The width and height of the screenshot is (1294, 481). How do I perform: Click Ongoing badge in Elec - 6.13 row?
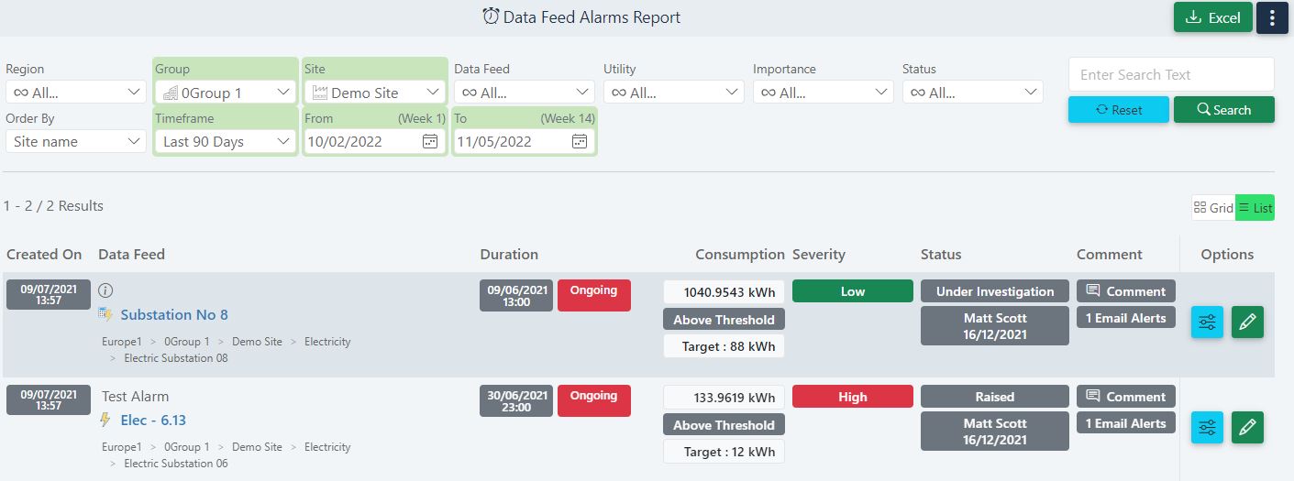click(594, 400)
